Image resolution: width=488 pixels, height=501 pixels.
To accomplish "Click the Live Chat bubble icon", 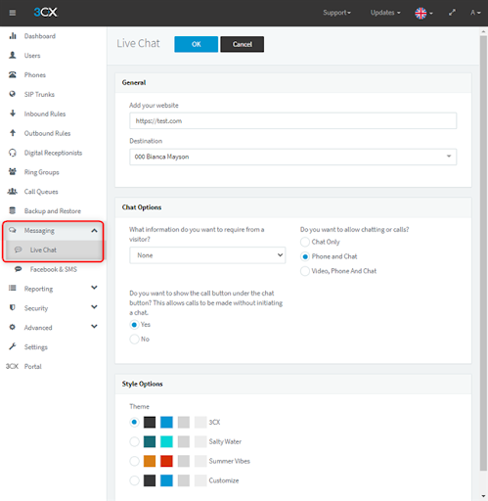I will [19, 250].
